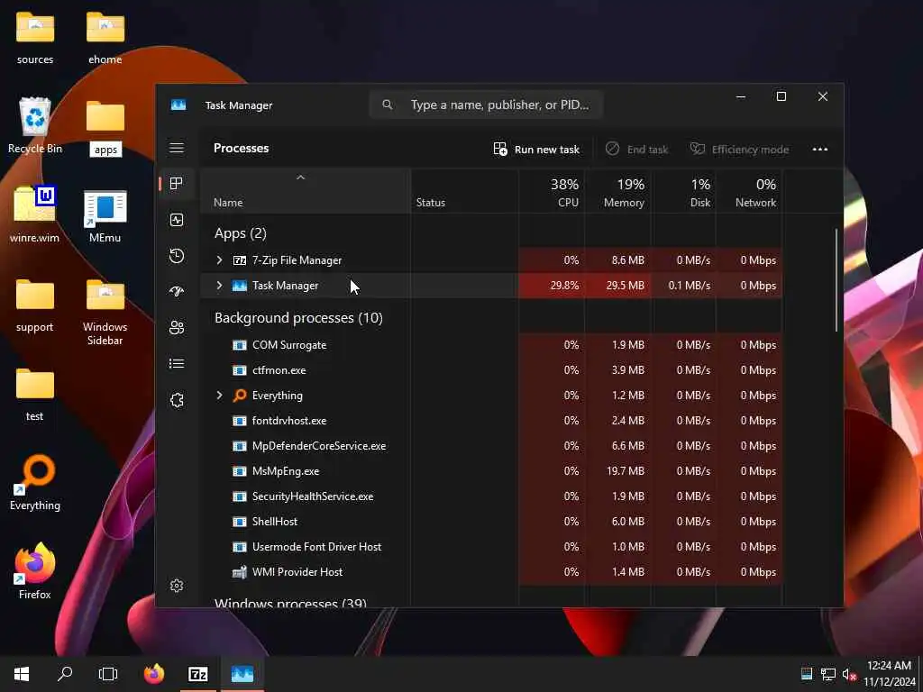Open the Performance page in sidebar
Screen dimensions: 923x692
pyautogui.click(x=177, y=220)
